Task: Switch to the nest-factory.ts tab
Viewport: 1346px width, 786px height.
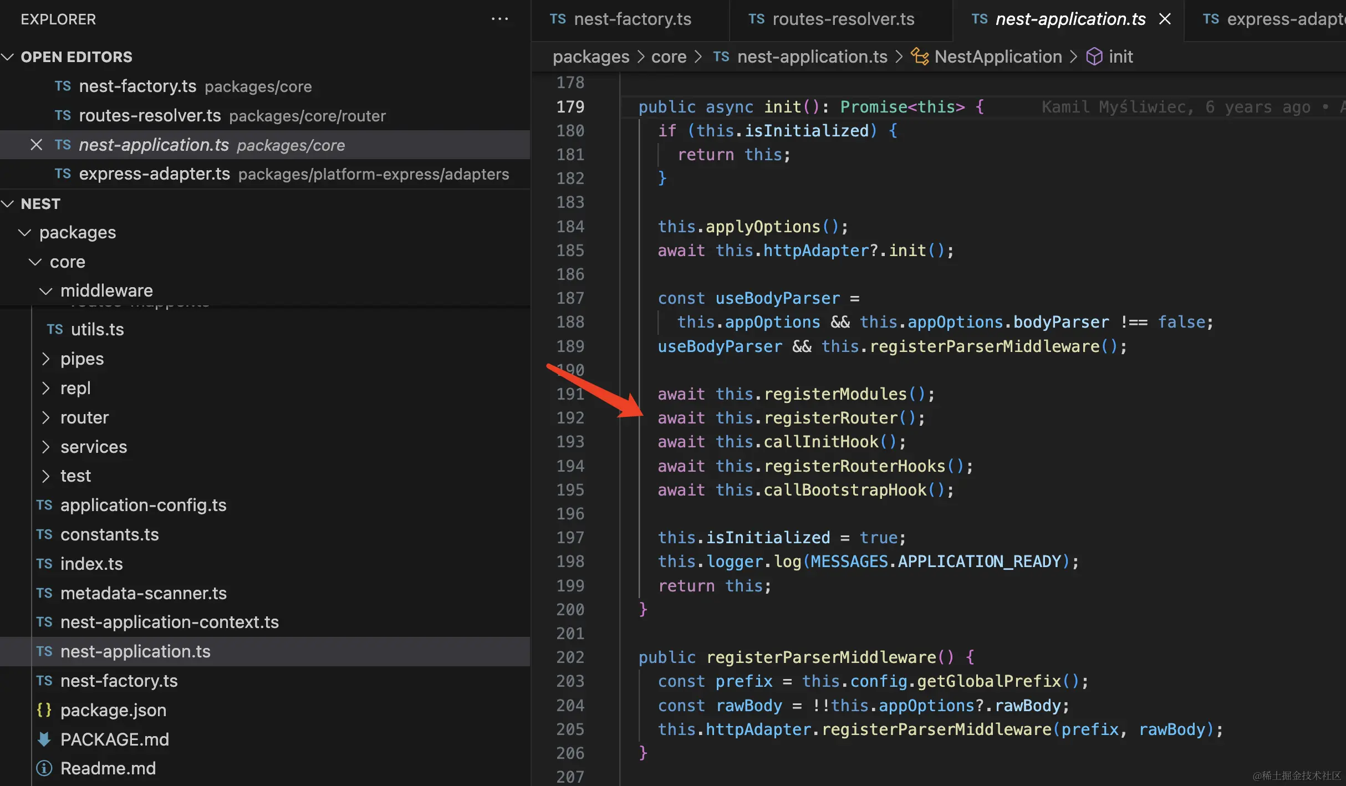Action: tap(632, 19)
